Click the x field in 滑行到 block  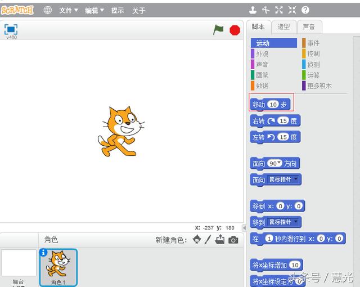321,239
